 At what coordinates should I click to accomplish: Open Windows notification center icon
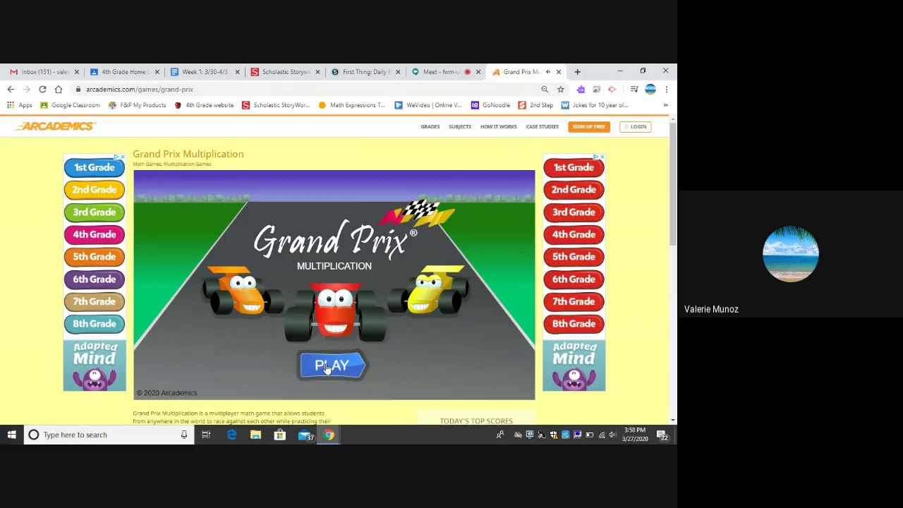point(663,435)
